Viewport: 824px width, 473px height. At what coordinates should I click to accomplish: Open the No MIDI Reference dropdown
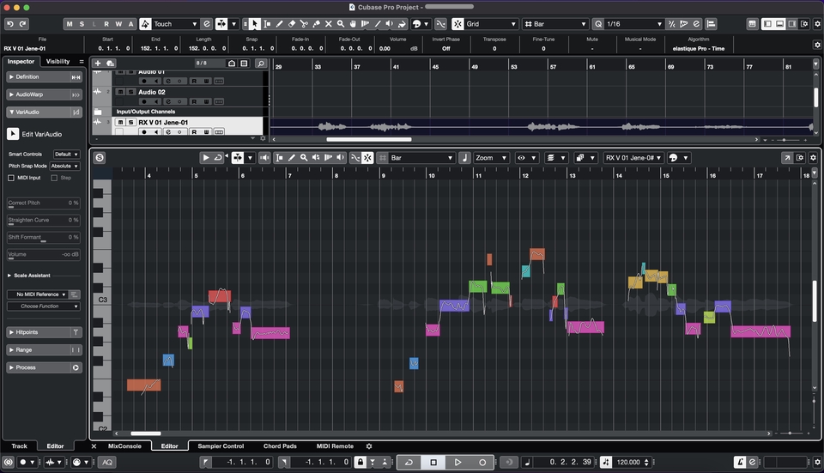(x=37, y=294)
